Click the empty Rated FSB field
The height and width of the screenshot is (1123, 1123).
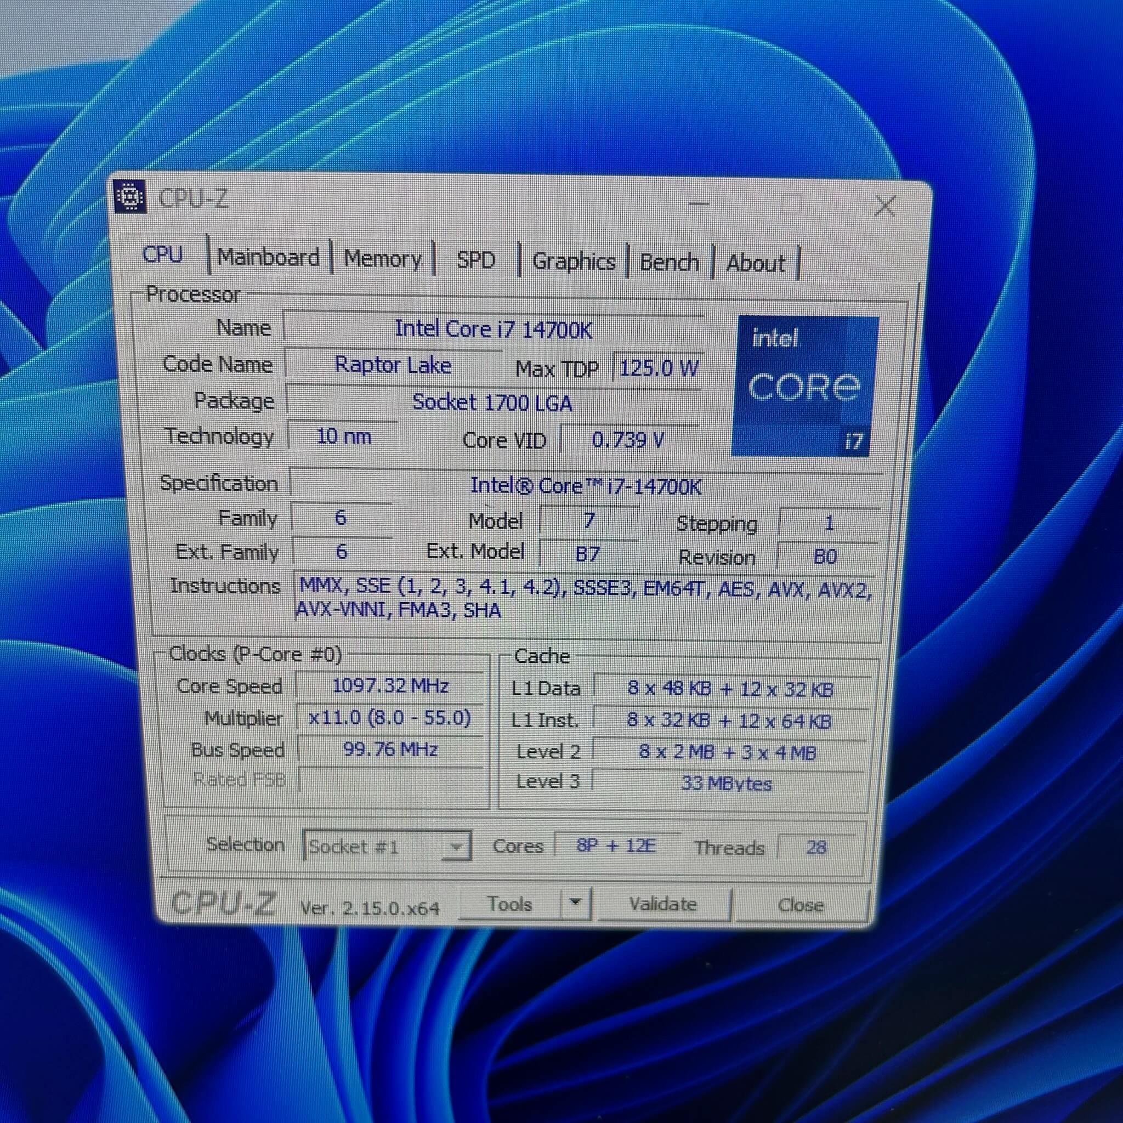(x=390, y=780)
